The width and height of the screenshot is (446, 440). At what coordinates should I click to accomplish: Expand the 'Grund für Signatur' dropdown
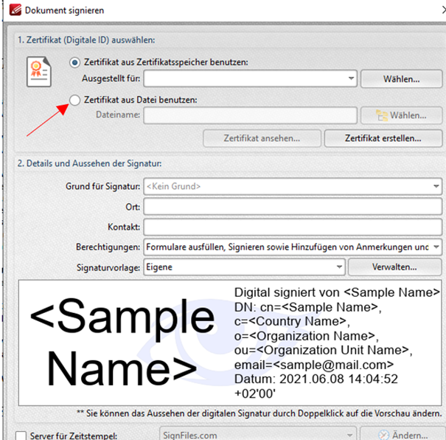(x=436, y=187)
